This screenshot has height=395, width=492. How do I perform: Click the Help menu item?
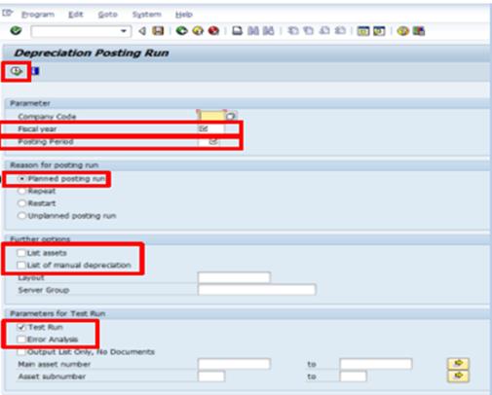(184, 15)
